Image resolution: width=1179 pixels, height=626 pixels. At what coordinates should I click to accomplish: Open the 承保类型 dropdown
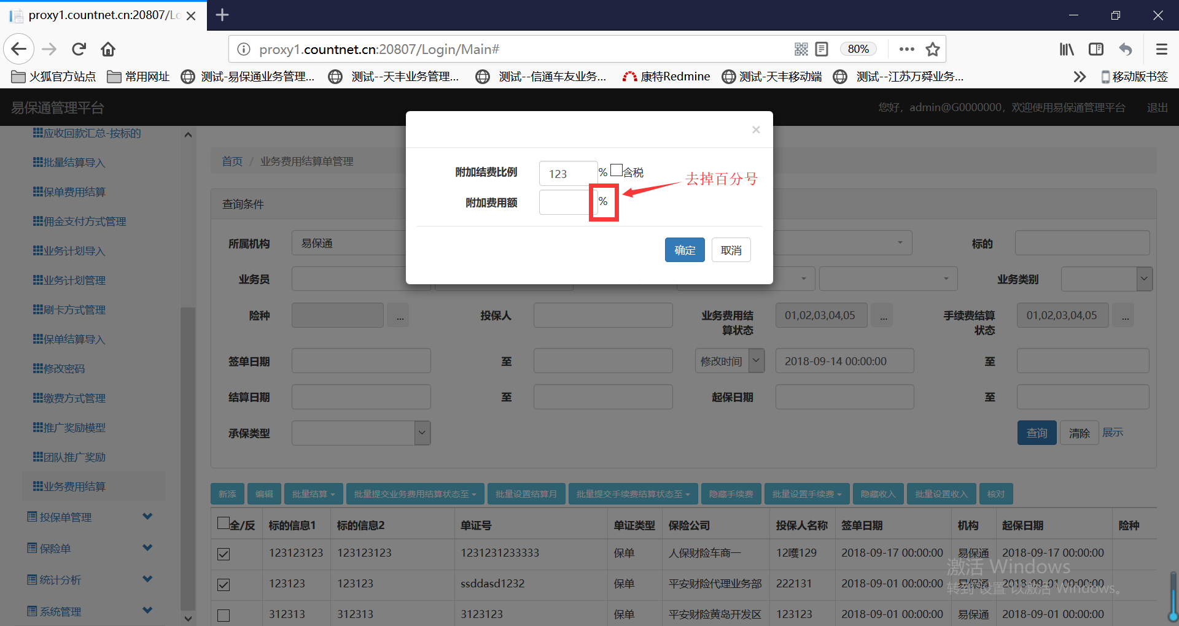click(361, 433)
